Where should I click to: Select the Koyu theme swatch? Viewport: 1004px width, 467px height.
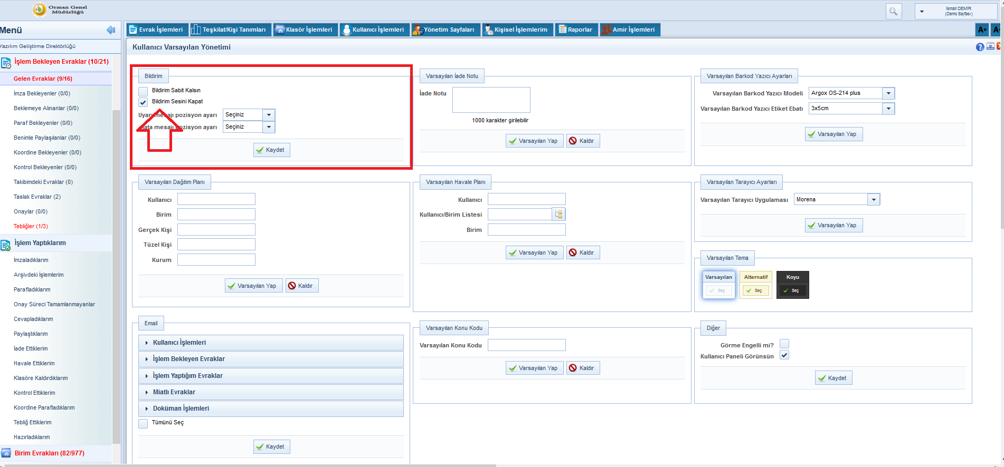click(x=792, y=285)
